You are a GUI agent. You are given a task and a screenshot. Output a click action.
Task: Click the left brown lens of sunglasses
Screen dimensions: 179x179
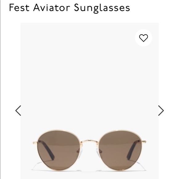coord(58,150)
